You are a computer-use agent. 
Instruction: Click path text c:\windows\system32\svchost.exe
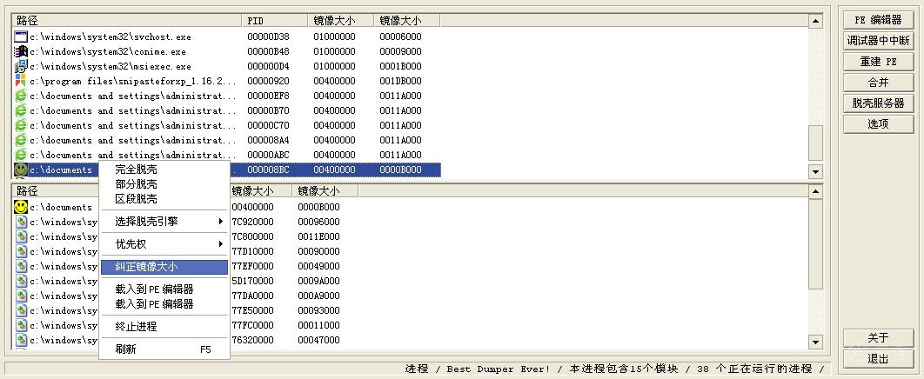[110, 37]
